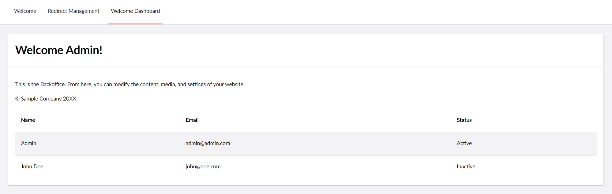The image size is (612, 194).
Task: Open the Welcome tab
Action: pyautogui.click(x=25, y=11)
